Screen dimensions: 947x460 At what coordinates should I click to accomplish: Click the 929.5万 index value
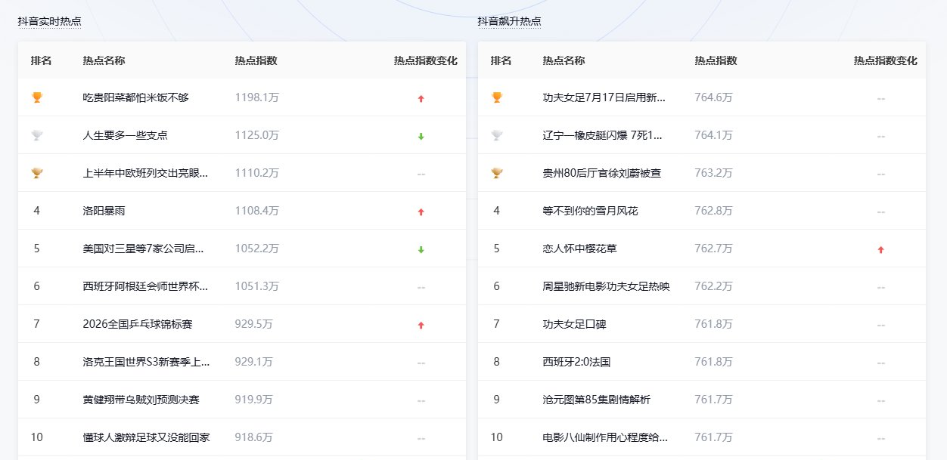pyautogui.click(x=254, y=324)
